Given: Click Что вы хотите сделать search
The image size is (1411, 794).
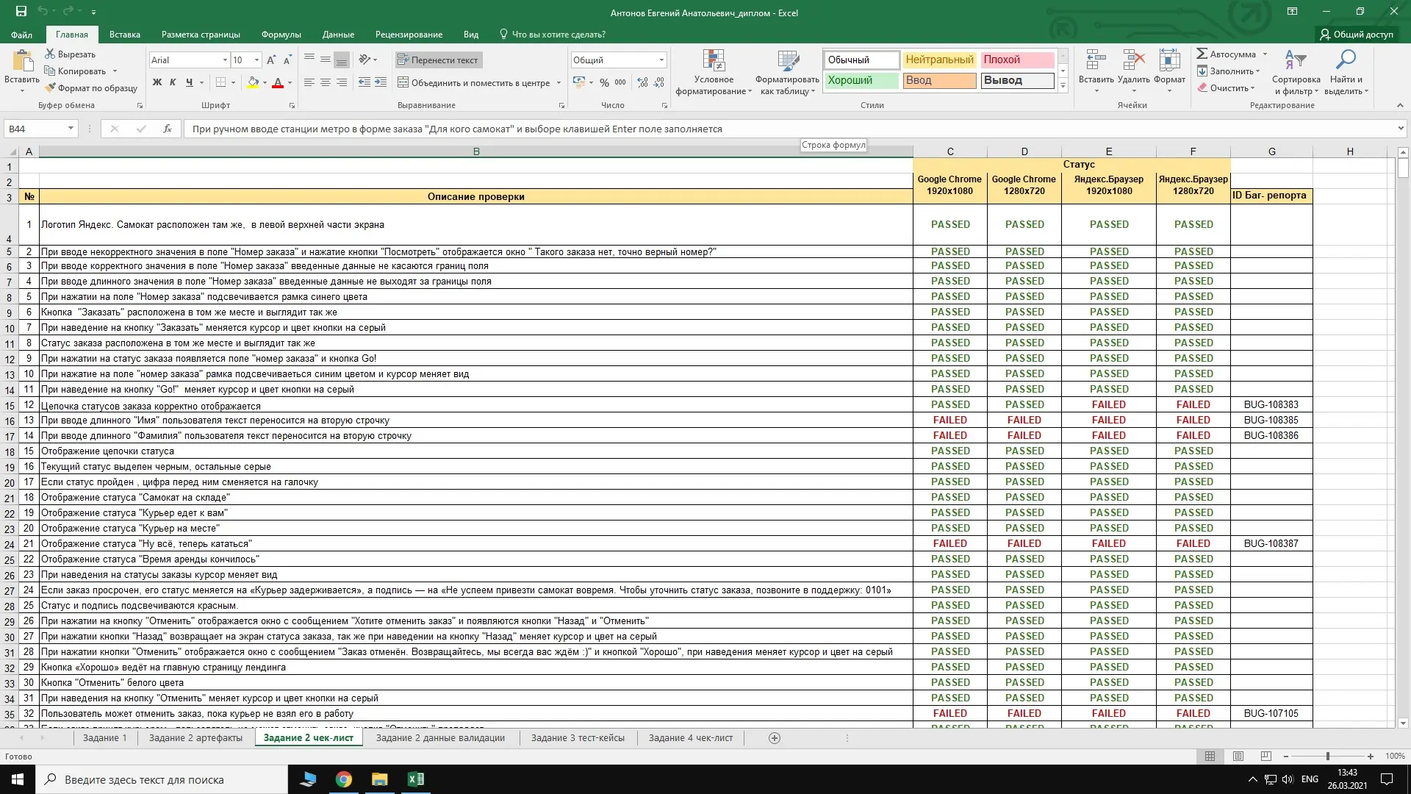Looking at the screenshot, I should [x=553, y=35].
